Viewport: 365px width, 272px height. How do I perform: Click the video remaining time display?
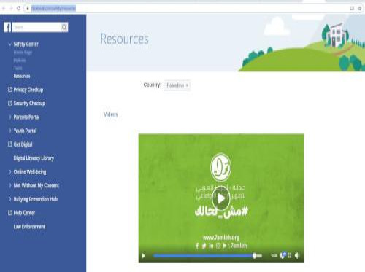pos(274,255)
